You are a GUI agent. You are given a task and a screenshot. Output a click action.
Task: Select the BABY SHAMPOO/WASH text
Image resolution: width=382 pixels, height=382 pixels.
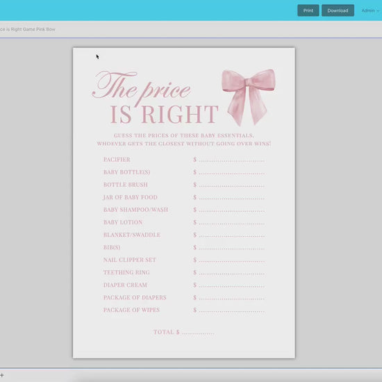click(x=135, y=210)
